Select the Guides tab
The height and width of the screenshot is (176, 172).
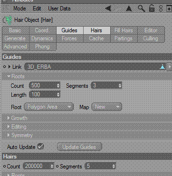coord(70,30)
